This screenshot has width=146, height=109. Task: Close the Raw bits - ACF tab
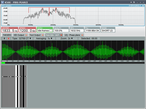[x=61, y=35]
